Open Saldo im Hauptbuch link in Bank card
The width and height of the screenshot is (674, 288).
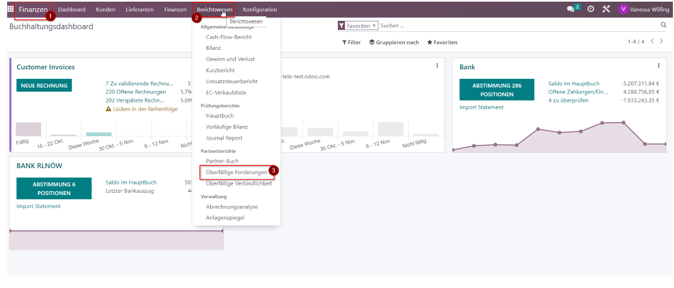click(x=574, y=84)
